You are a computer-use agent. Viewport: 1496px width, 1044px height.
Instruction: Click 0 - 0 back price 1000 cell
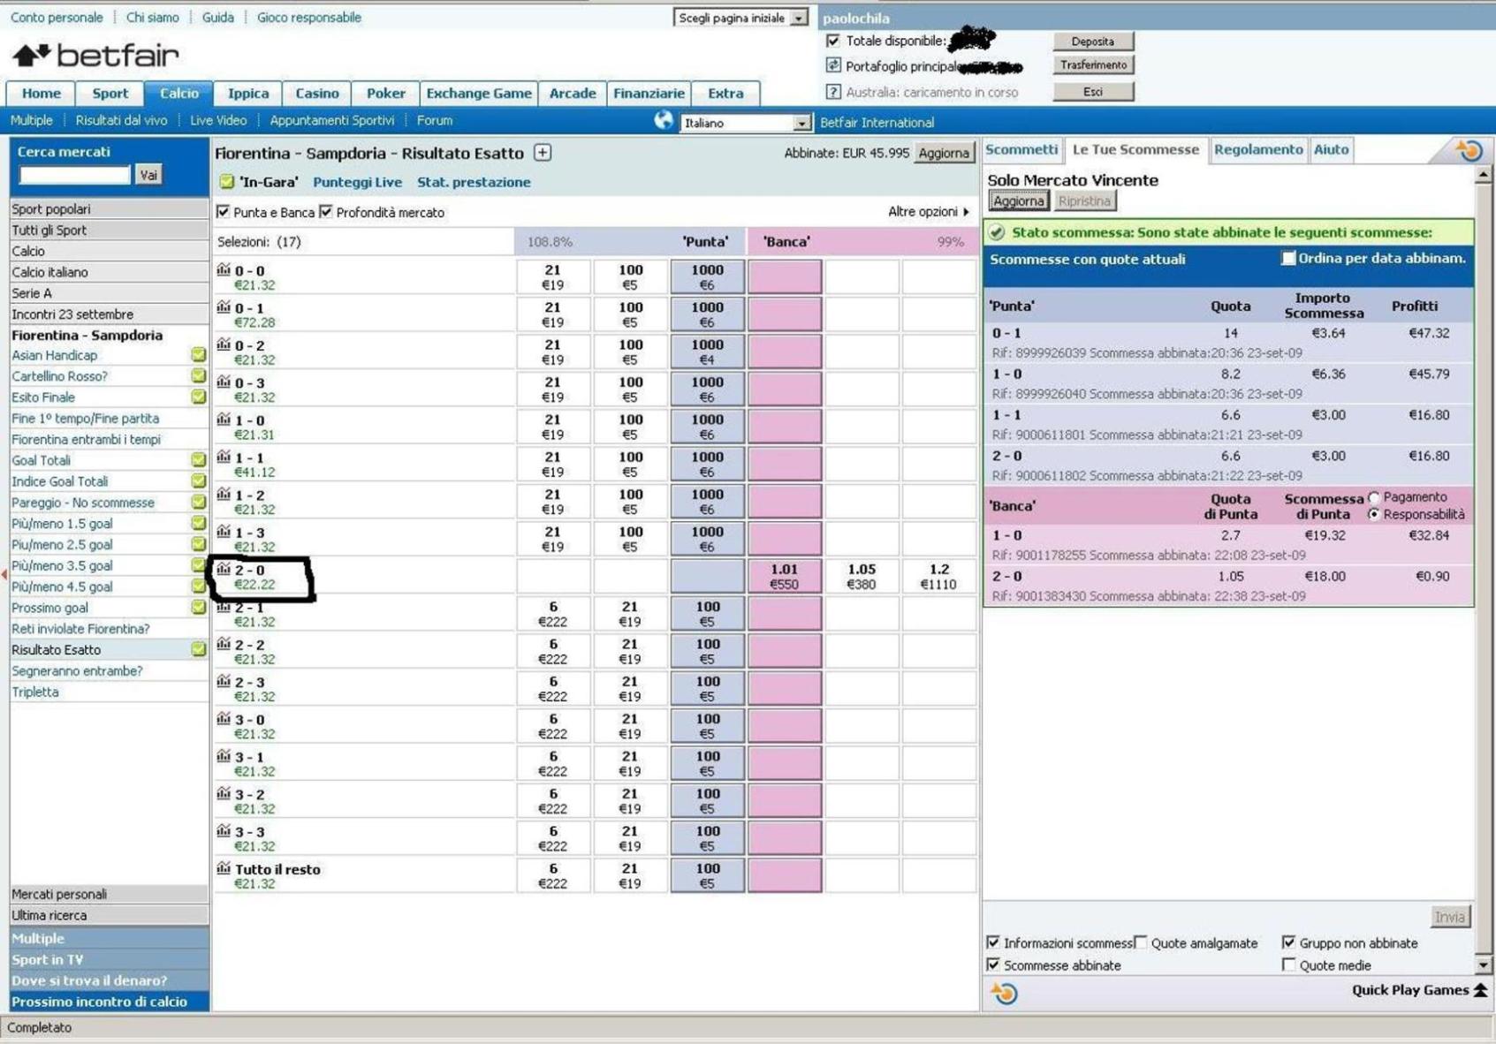[707, 276]
